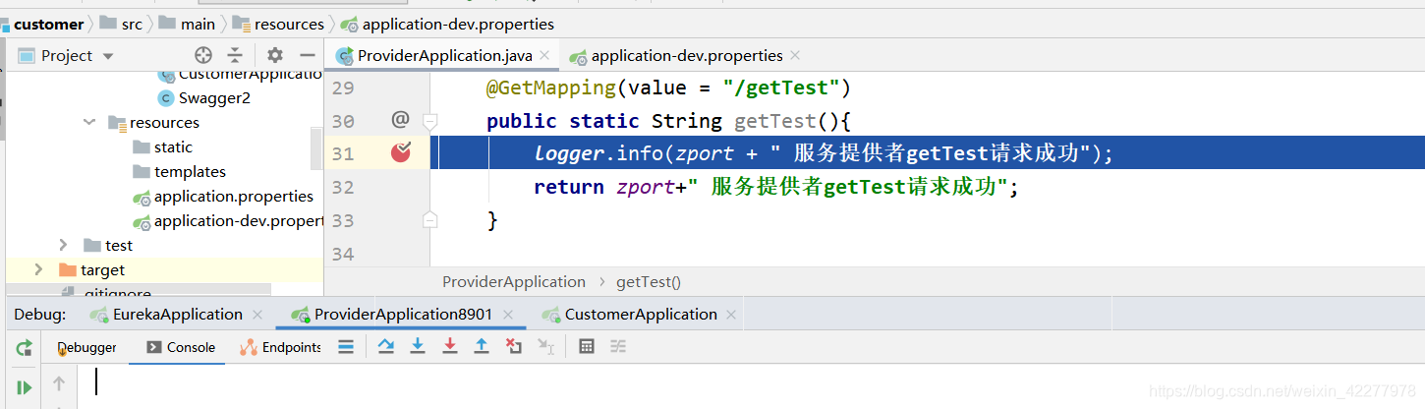Select the ProviderApplication8901 debug tab
1425x409 pixels.
coord(402,315)
